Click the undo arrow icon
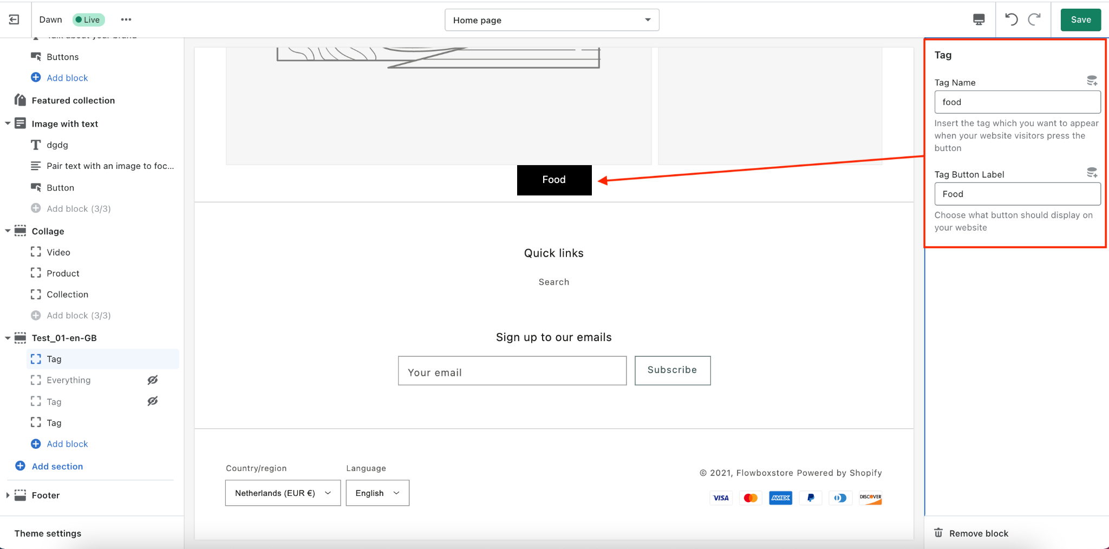The width and height of the screenshot is (1109, 549). (1011, 19)
